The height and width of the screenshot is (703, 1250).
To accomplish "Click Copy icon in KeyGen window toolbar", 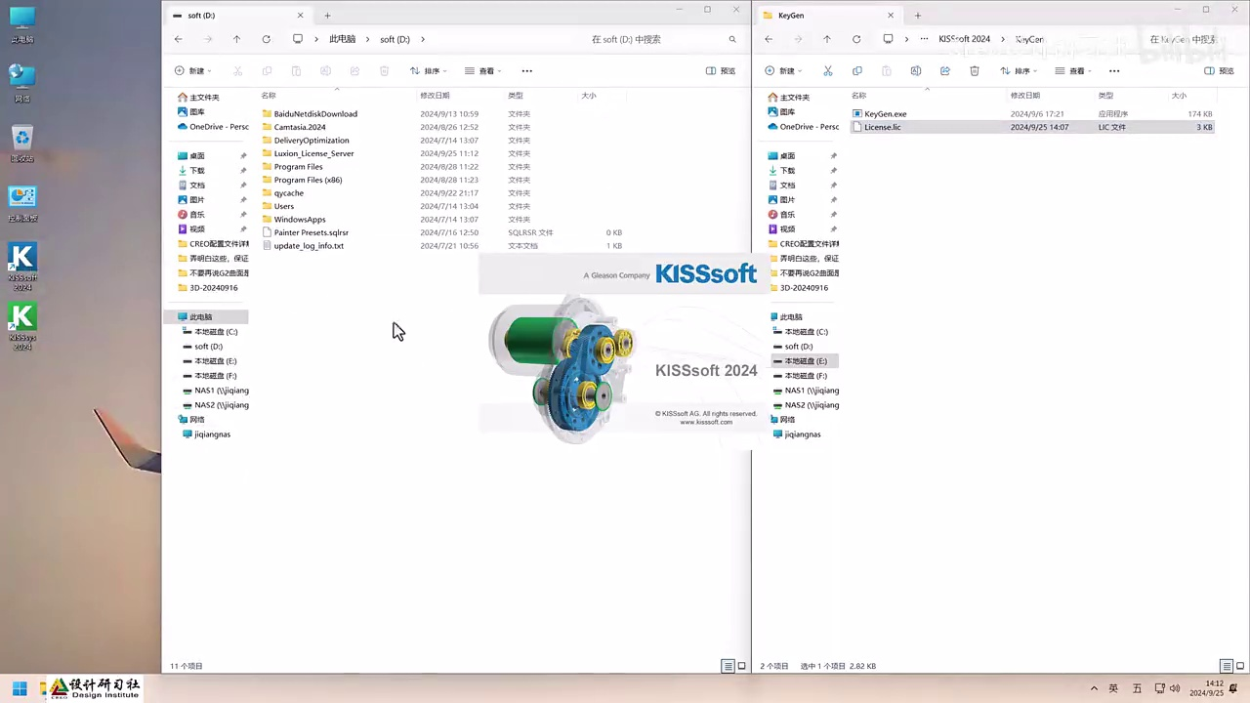I will tap(857, 70).
